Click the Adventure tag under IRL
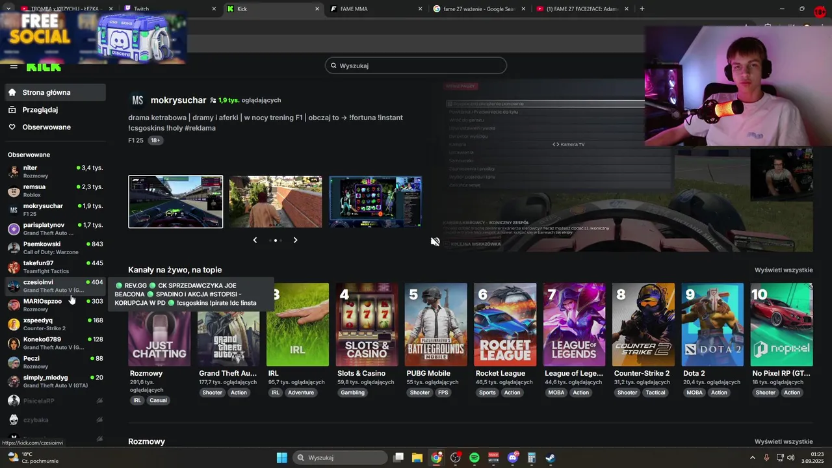The height and width of the screenshot is (468, 832). tap(301, 393)
